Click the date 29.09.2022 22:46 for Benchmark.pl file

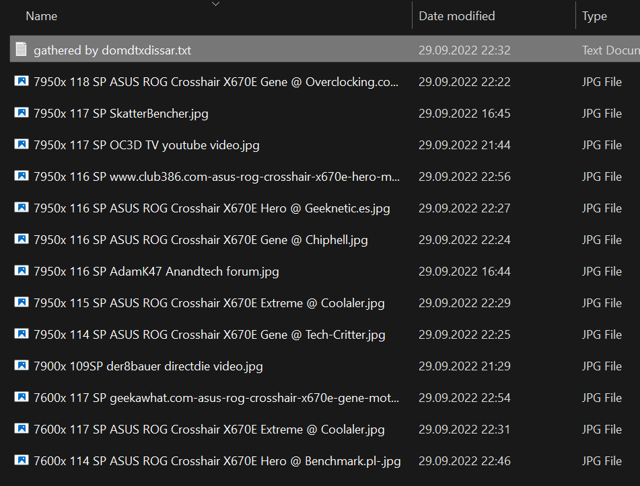(464, 461)
